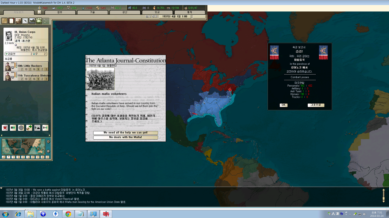Open the 외교 diplomacy tab
This screenshot has width=389, height=218.
pyautogui.click(x=157, y=12)
